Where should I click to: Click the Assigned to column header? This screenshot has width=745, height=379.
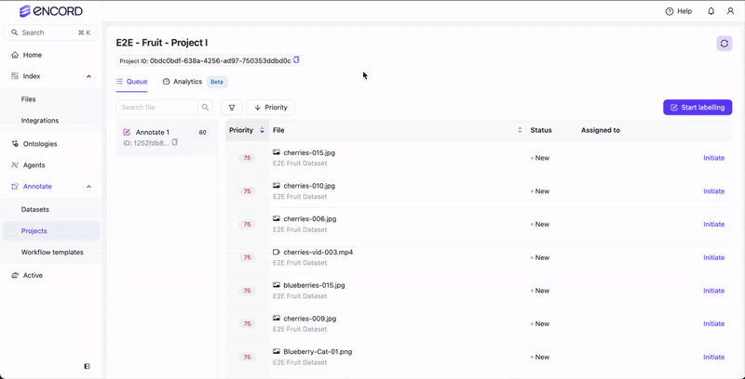[x=601, y=130]
